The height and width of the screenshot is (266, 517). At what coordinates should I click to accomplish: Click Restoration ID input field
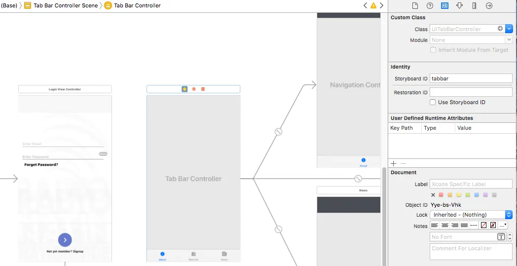click(x=471, y=92)
